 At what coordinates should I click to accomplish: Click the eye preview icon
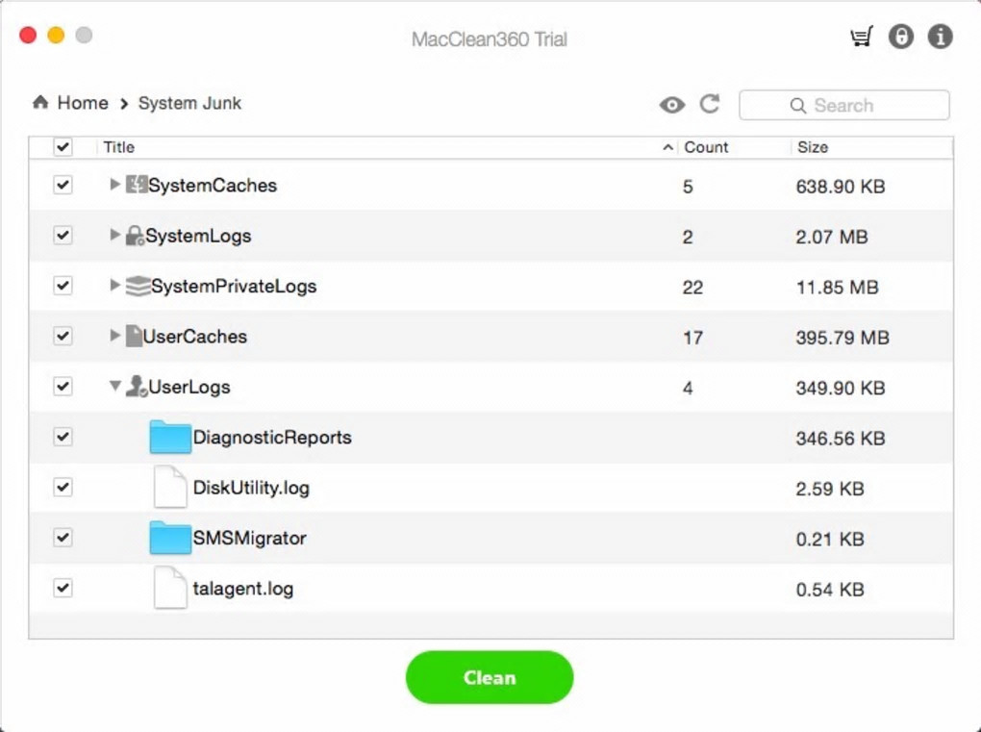coord(672,105)
